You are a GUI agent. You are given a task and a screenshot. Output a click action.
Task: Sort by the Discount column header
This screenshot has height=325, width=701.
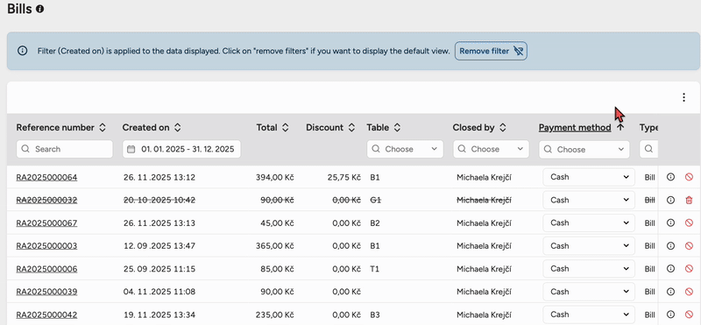(x=330, y=127)
